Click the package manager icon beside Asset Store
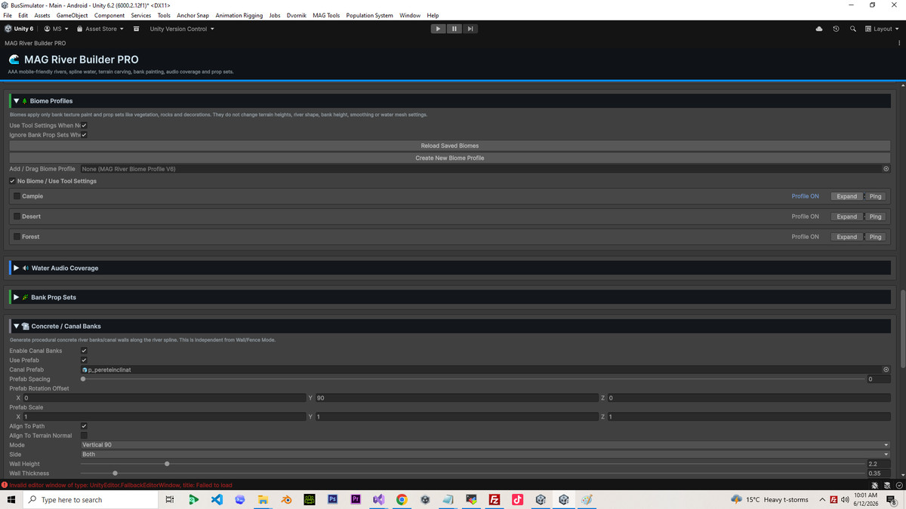Viewport: 906px width, 509px height. (x=136, y=29)
